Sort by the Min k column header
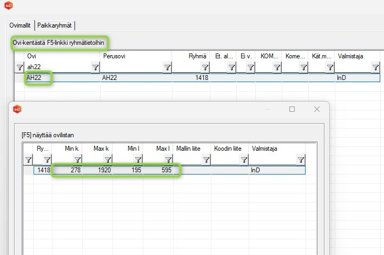This screenshot has width=384, height=255. point(67,149)
